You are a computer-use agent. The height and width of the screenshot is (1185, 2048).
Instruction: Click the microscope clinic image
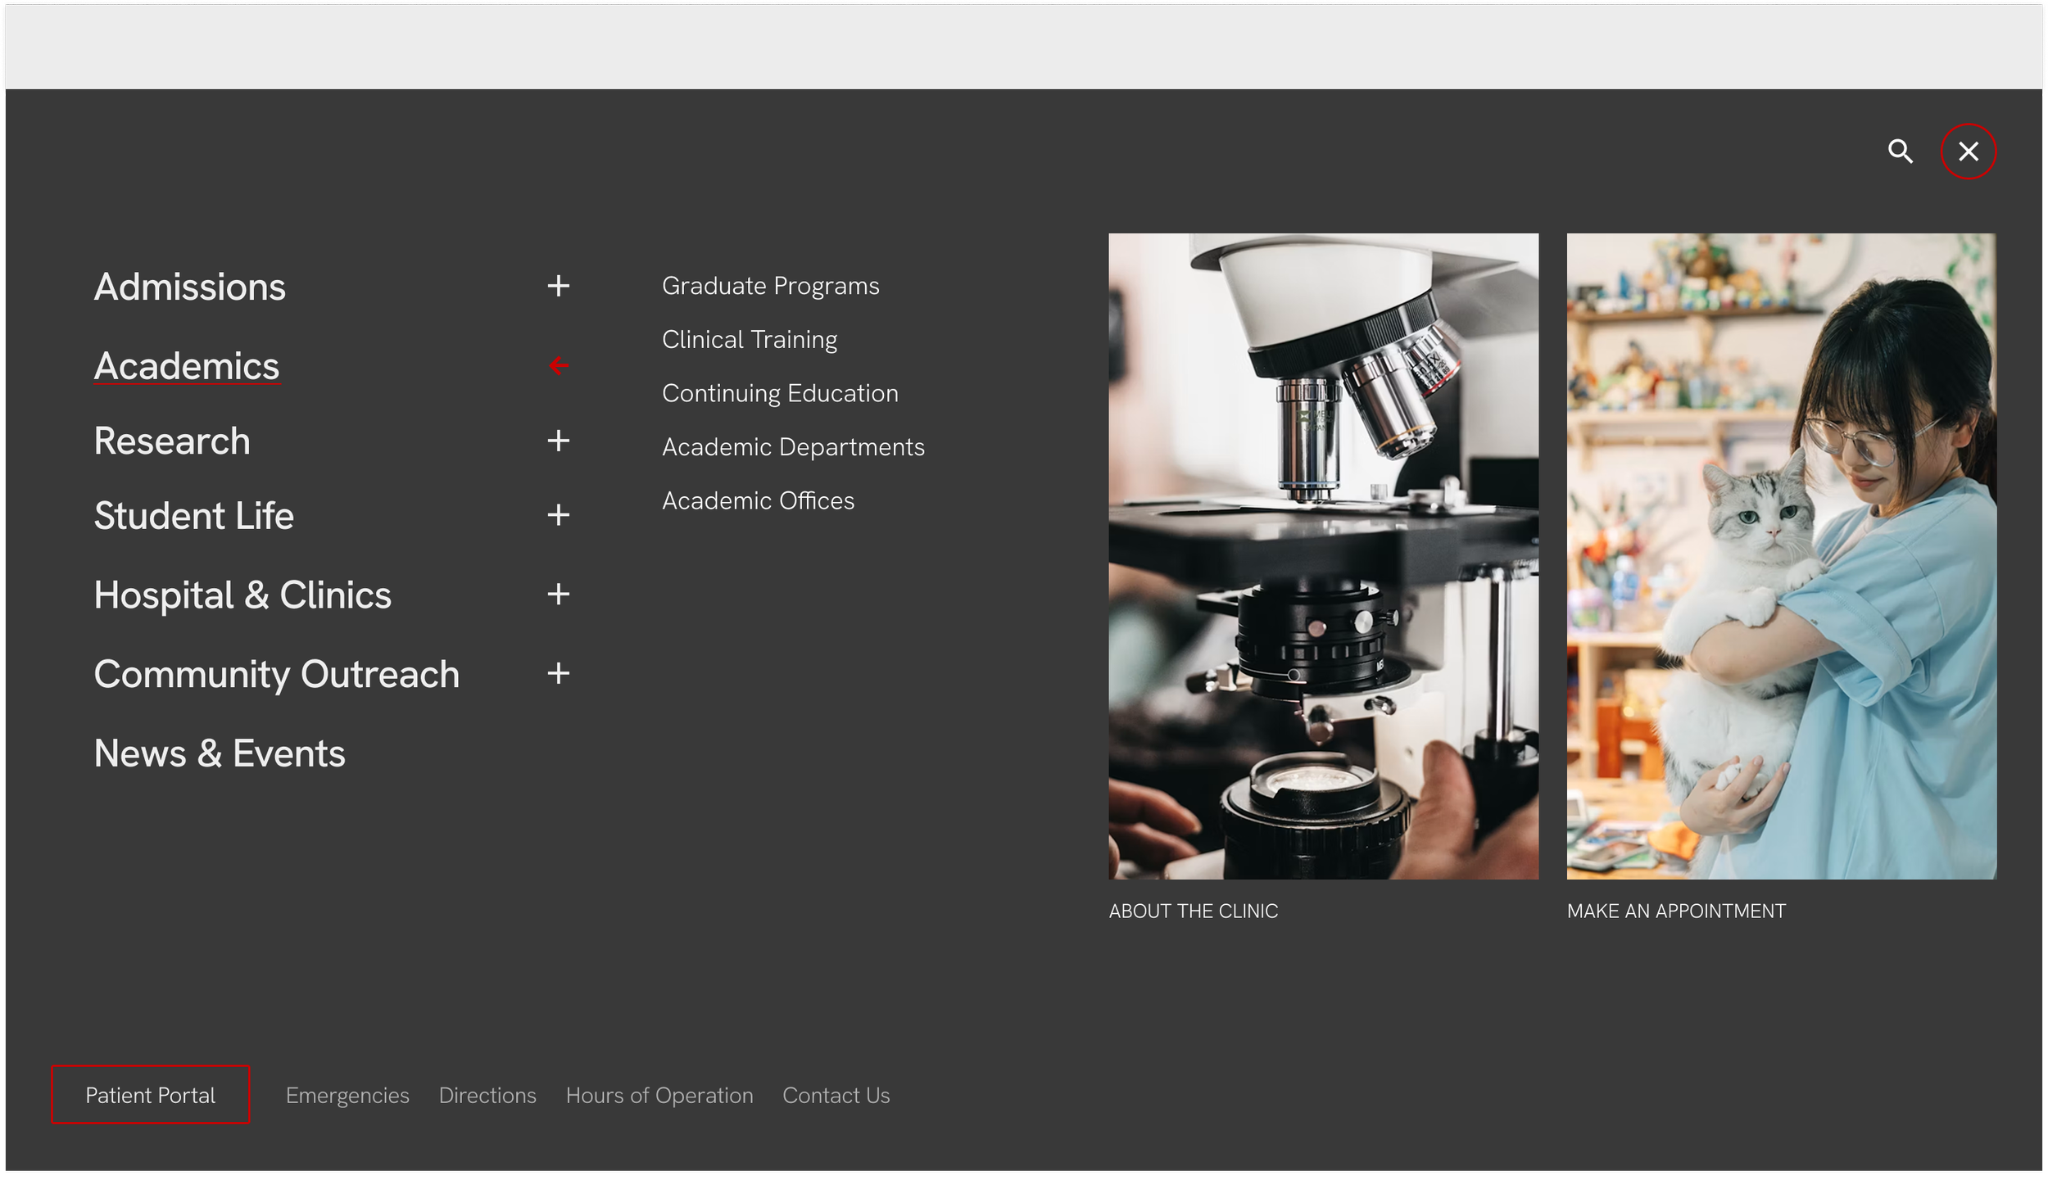[x=1323, y=556]
